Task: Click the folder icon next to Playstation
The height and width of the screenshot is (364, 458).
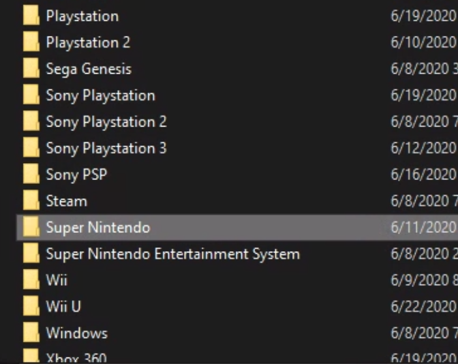Action: coord(31,16)
